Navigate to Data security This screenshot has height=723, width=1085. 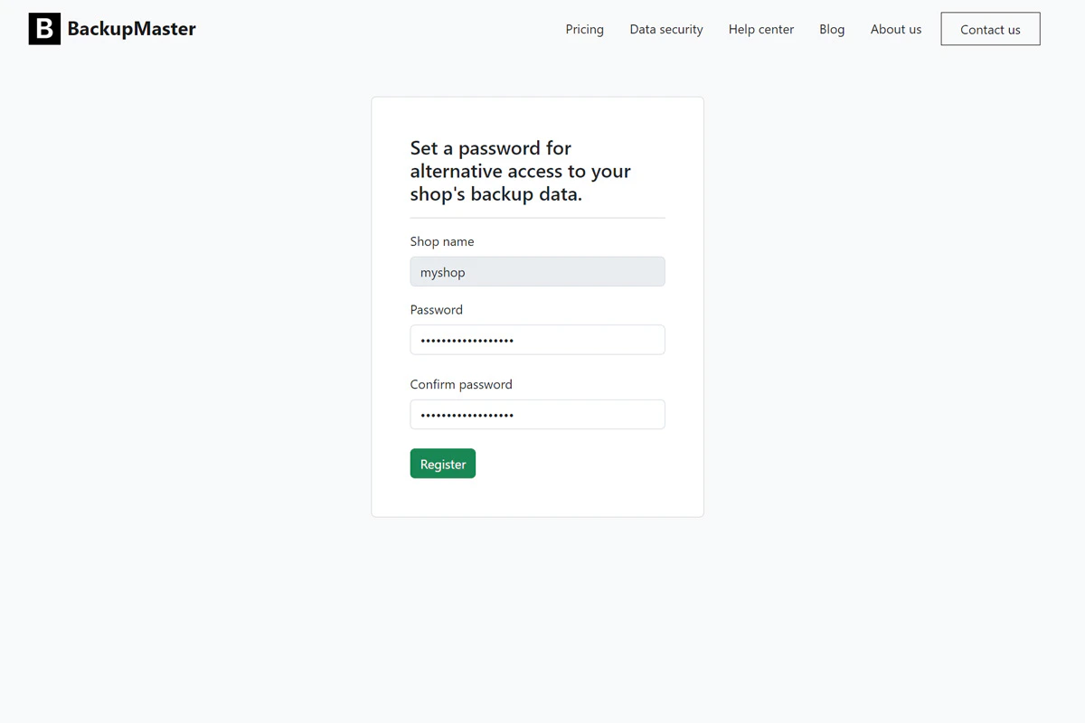click(x=666, y=29)
